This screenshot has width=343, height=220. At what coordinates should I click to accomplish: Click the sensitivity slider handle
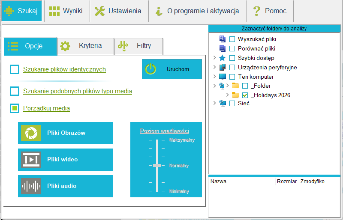[157, 165]
